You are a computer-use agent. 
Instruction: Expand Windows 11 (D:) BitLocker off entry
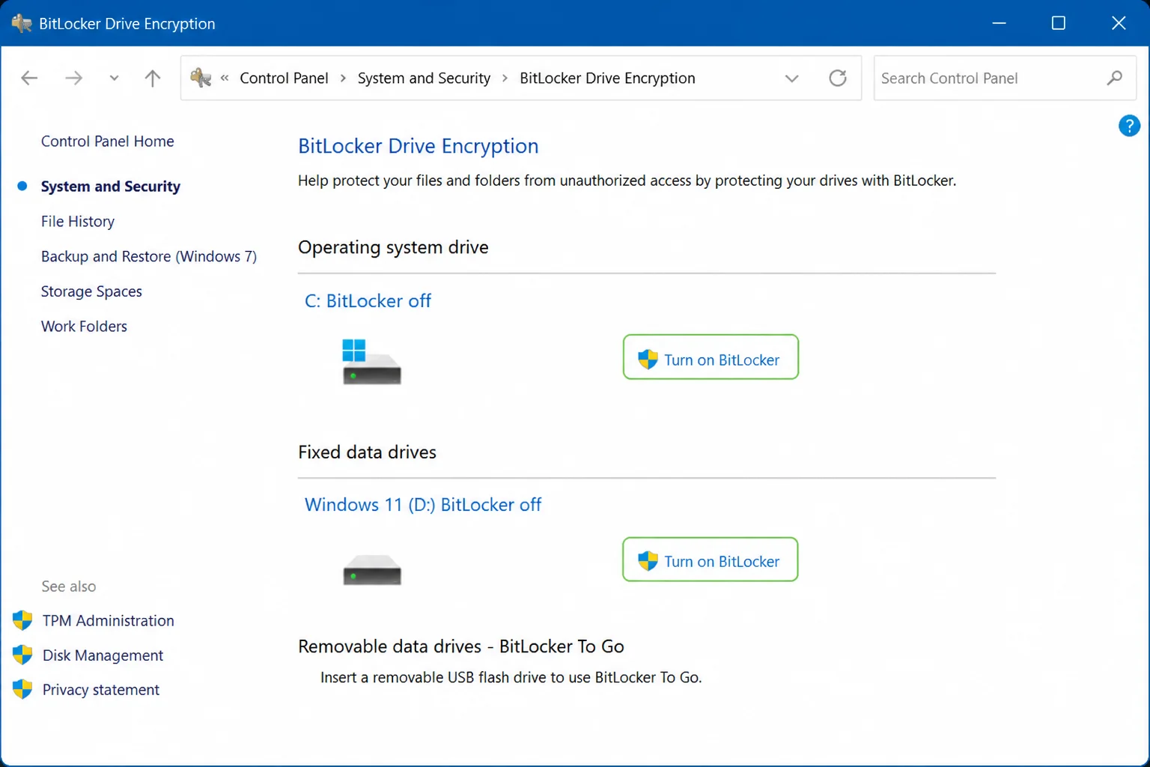[x=423, y=505]
